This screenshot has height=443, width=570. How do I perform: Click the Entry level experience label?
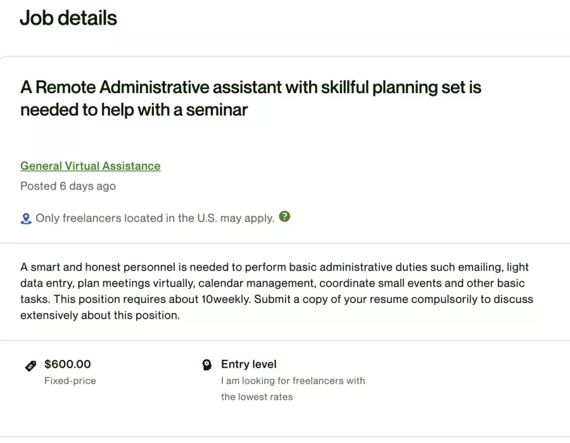249,364
